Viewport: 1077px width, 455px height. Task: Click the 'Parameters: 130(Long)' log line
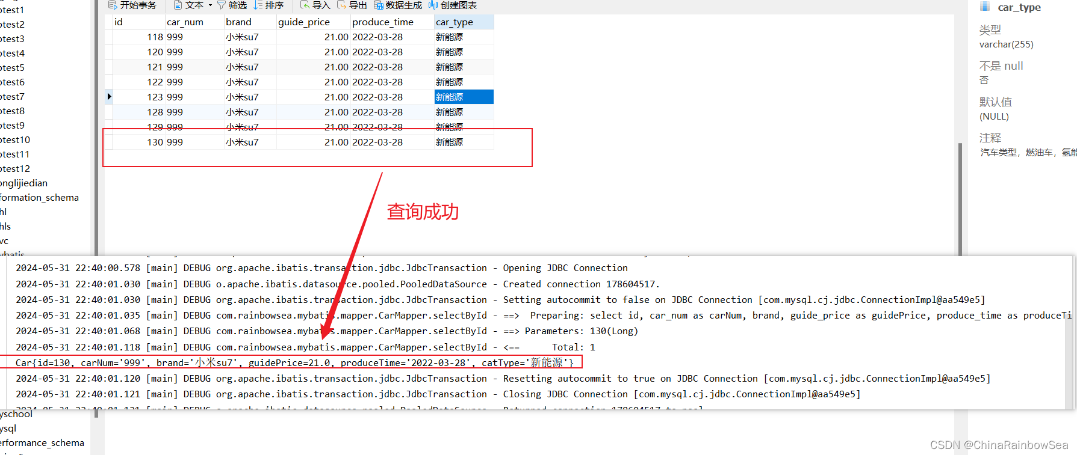(327, 331)
